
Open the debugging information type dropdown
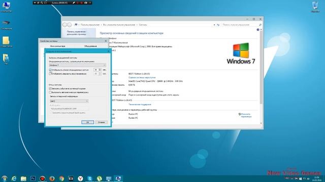[x=69, y=101]
